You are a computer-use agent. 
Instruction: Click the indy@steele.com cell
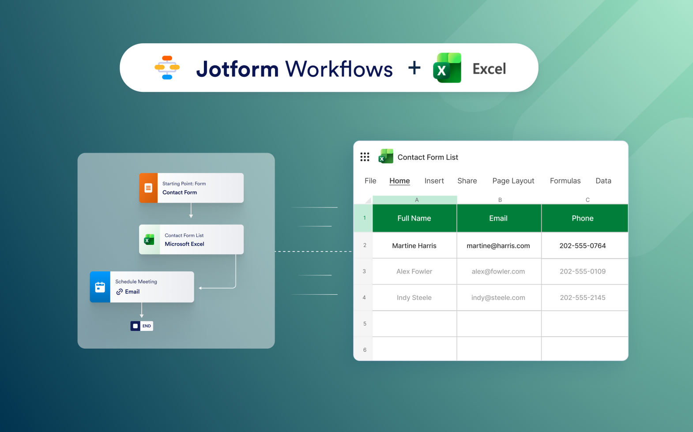pyautogui.click(x=499, y=297)
